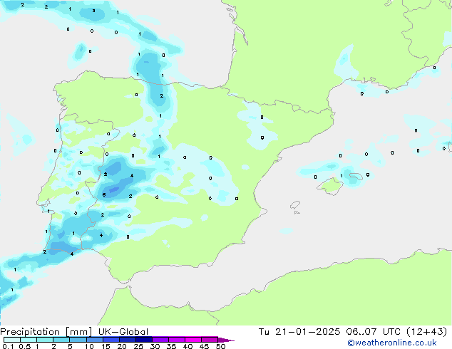The image size is (452, 349).
Task: Click the weatheronline.co.uk copyright link
Action: point(392,343)
